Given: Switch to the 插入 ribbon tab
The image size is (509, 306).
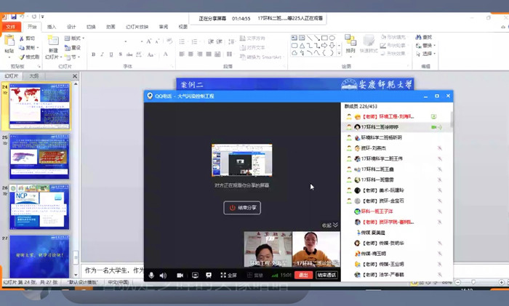Looking at the screenshot, I should [52, 27].
